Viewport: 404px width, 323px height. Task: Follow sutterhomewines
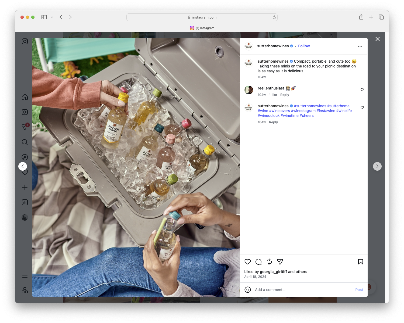click(304, 46)
